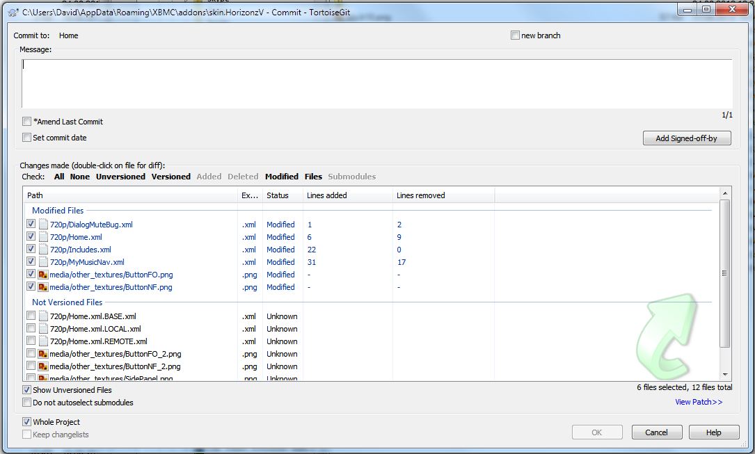Click the file icon beside 720p/Home.xml
This screenshot has height=454, width=755.
(x=43, y=236)
